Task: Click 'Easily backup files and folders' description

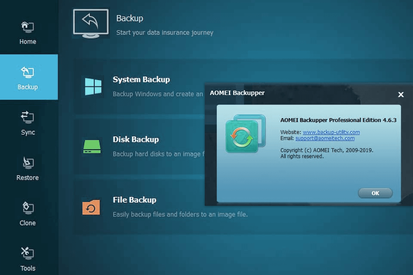Action: 180,214
